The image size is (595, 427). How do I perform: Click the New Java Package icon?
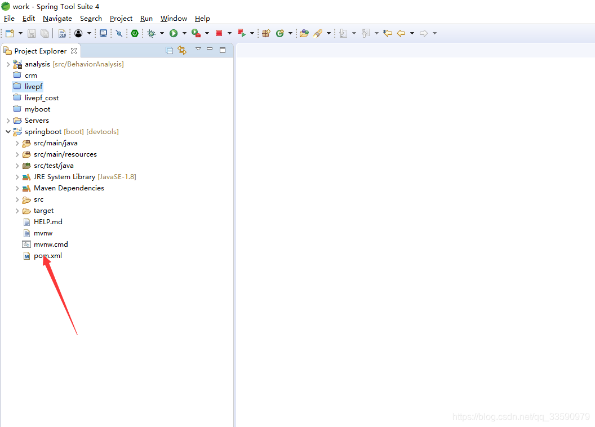pos(266,33)
